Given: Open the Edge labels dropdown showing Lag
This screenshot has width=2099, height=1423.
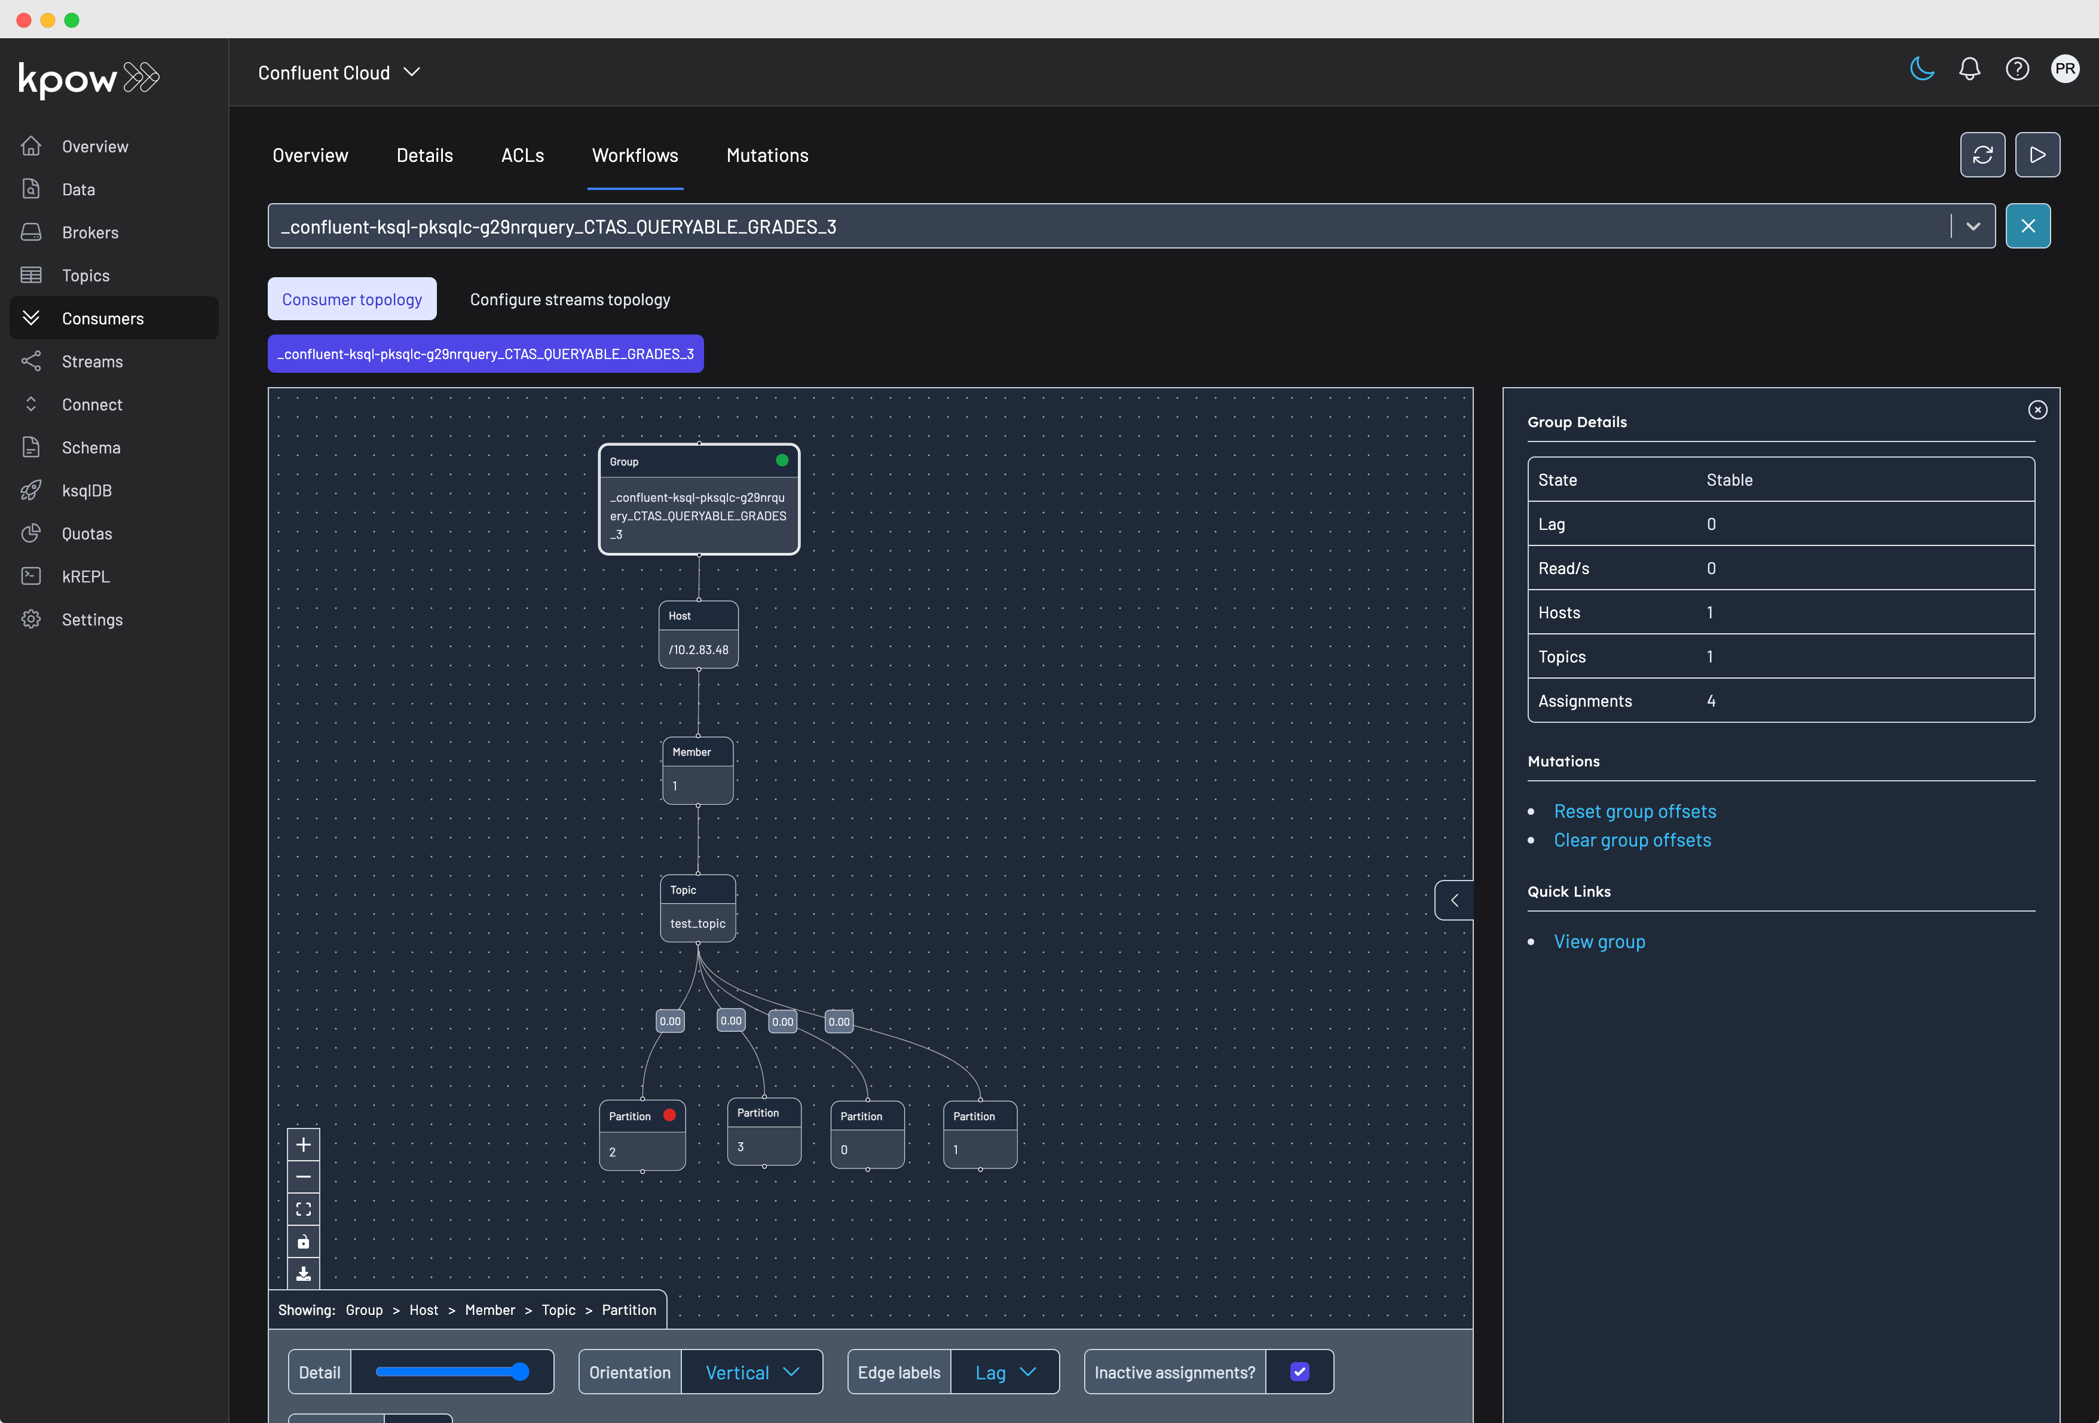Looking at the screenshot, I should click(x=1003, y=1372).
